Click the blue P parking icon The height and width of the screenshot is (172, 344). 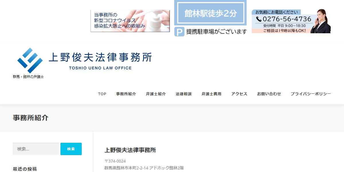179,32
